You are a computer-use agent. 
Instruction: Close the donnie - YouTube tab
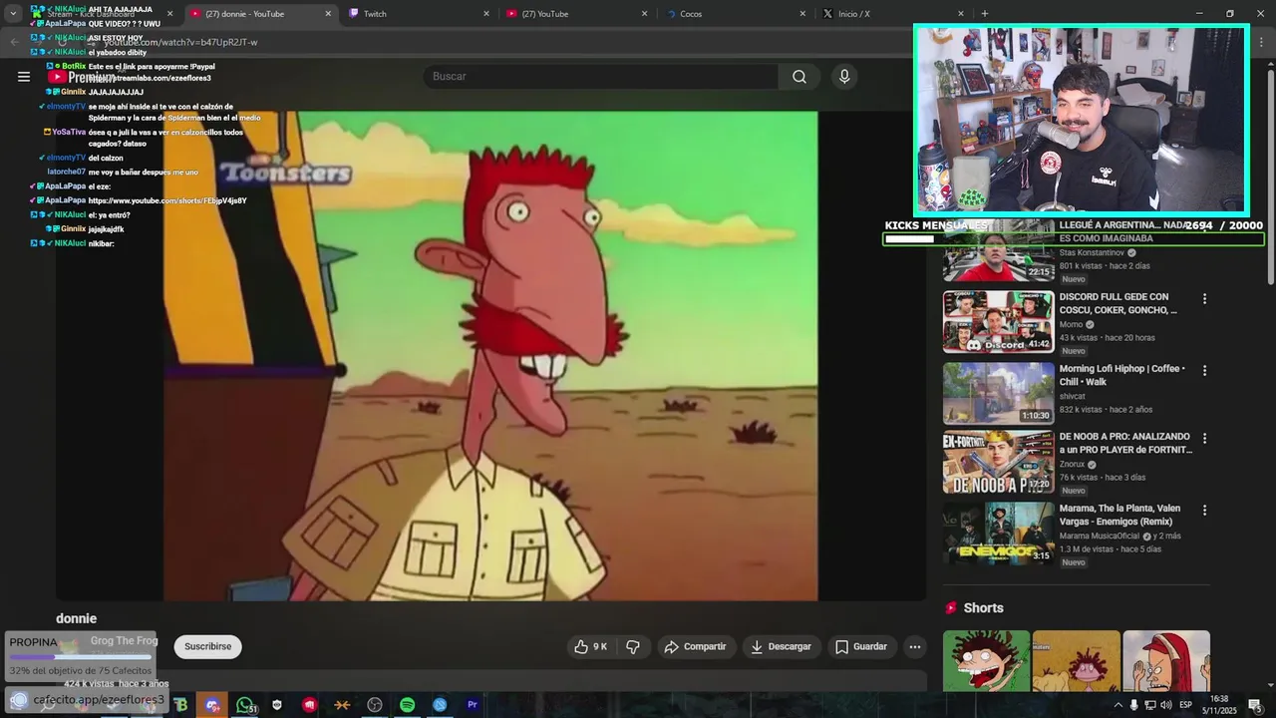(x=328, y=14)
